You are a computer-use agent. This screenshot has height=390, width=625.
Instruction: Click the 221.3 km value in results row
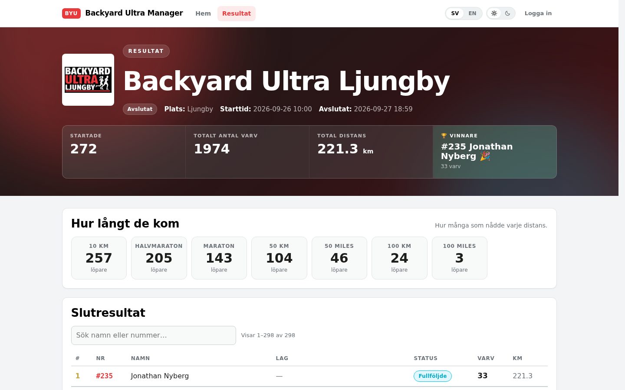523,376
